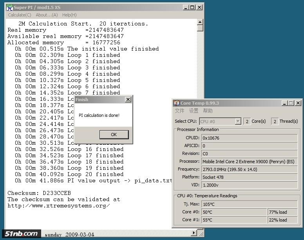The height and width of the screenshot is (240, 304).
Task: Open the 帮助 menu in Core Temp
Action: coord(208,111)
